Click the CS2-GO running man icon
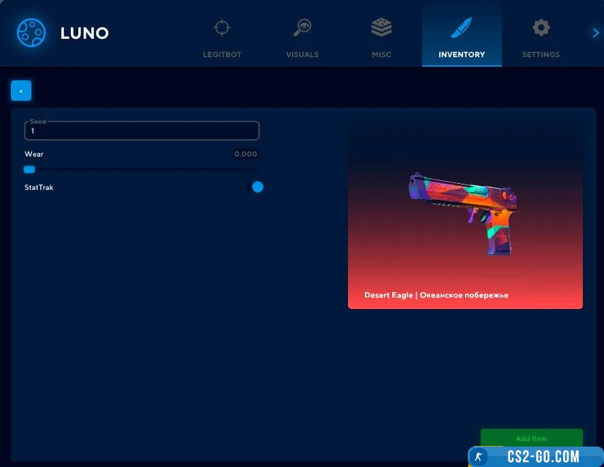Image resolution: width=604 pixels, height=467 pixels. pos(479,457)
